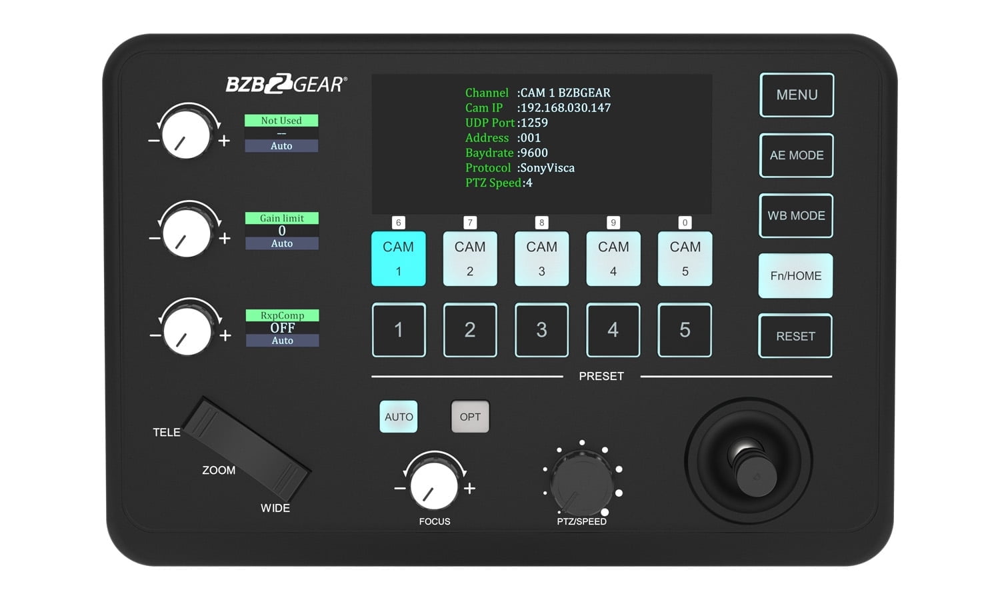
Task: Select camera CAM 1
Action: pos(398,259)
